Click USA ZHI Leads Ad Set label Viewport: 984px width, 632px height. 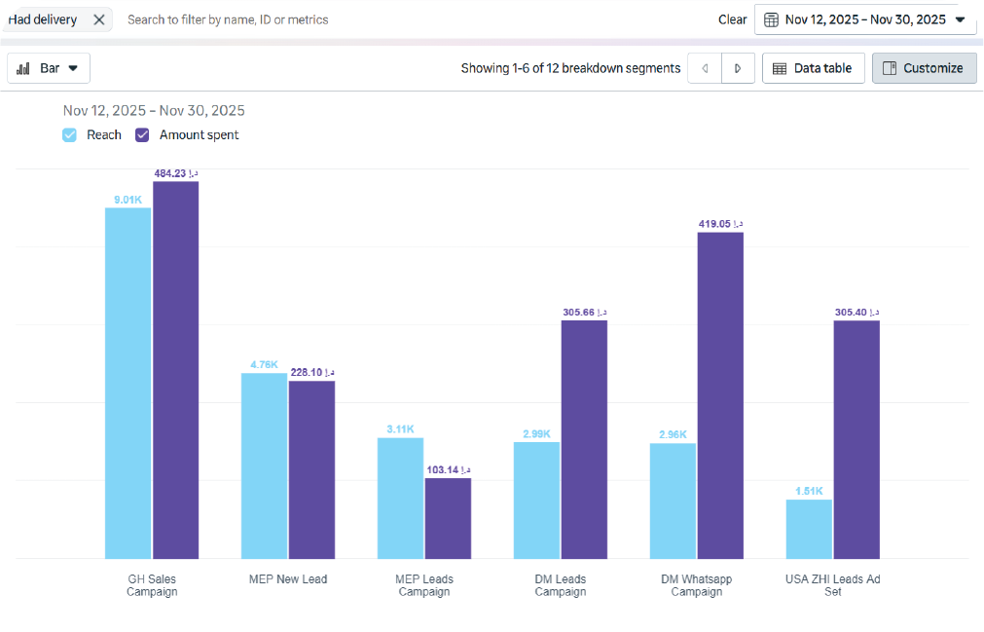pyautogui.click(x=832, y=585)
